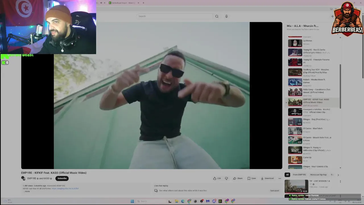Screen dimensions: 364x205
Task: Expand the description with ...more
Action: pyautogui.click(x=26, y=191)
